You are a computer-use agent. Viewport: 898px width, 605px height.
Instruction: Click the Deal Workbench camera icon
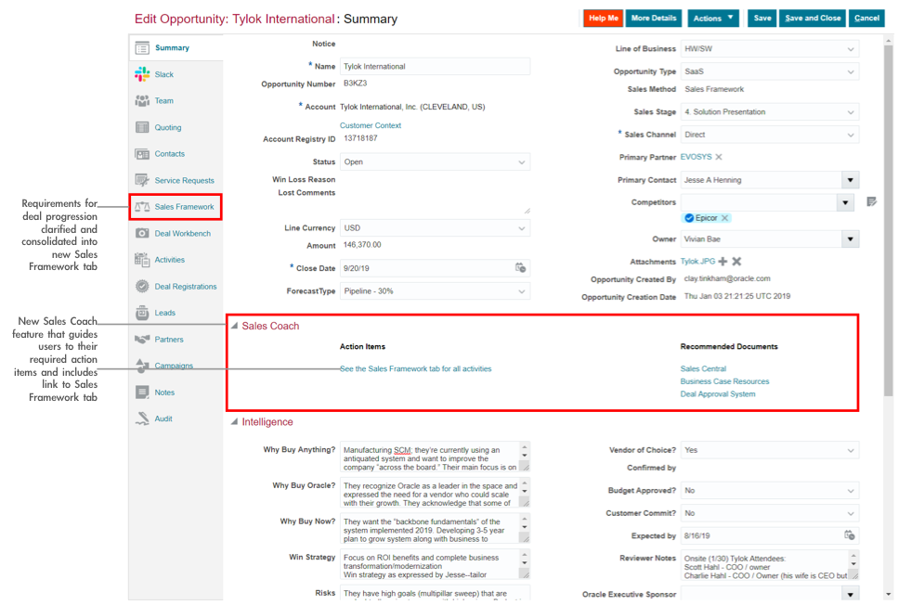tap(142, 233)
